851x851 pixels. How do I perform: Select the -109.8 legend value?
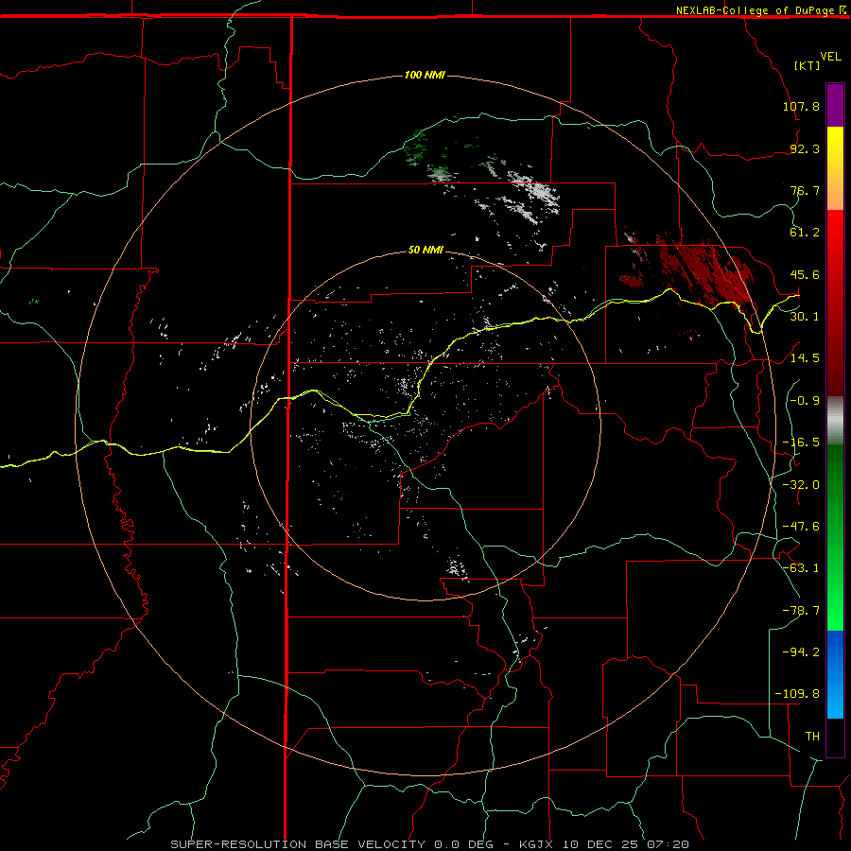(x=797, y=694)
